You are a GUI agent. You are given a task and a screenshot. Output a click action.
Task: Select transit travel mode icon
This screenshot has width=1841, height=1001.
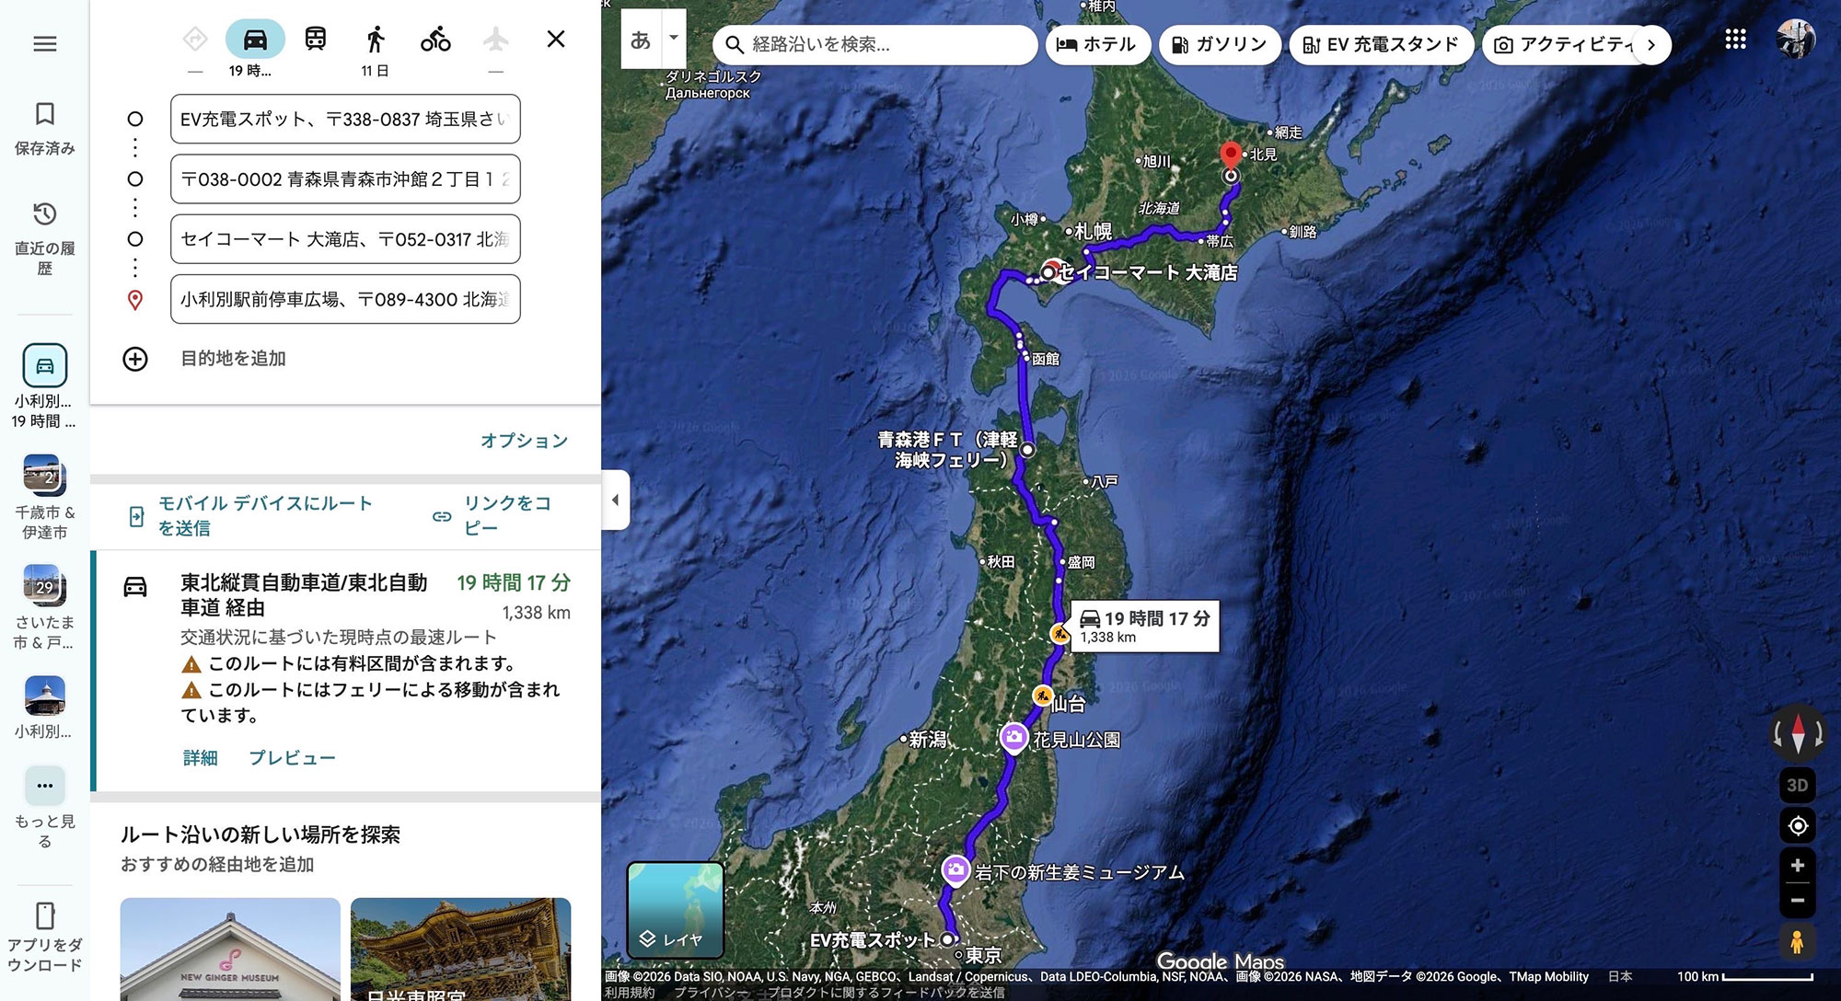(x=315, y=39)
